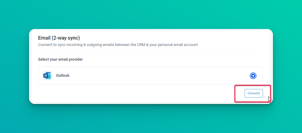Click the "Select your email provider" label
Screen dimensions: 302x133
point(60,59)
